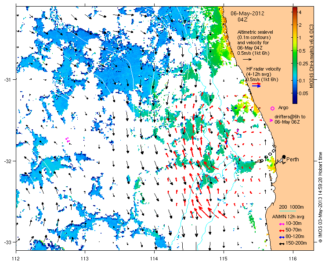Click the 'Altimetric sealevel' legend text
325x263 pixels.
point(255,32)
